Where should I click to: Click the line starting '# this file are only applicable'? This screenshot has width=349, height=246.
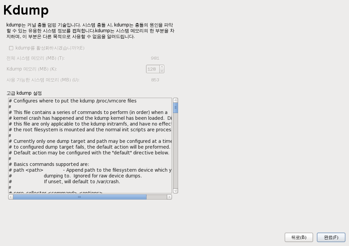point(90,124)
